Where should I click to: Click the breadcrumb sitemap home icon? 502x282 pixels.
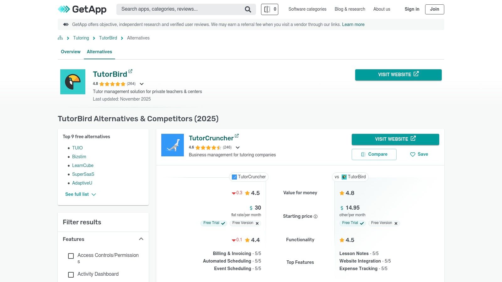[60, 38]
